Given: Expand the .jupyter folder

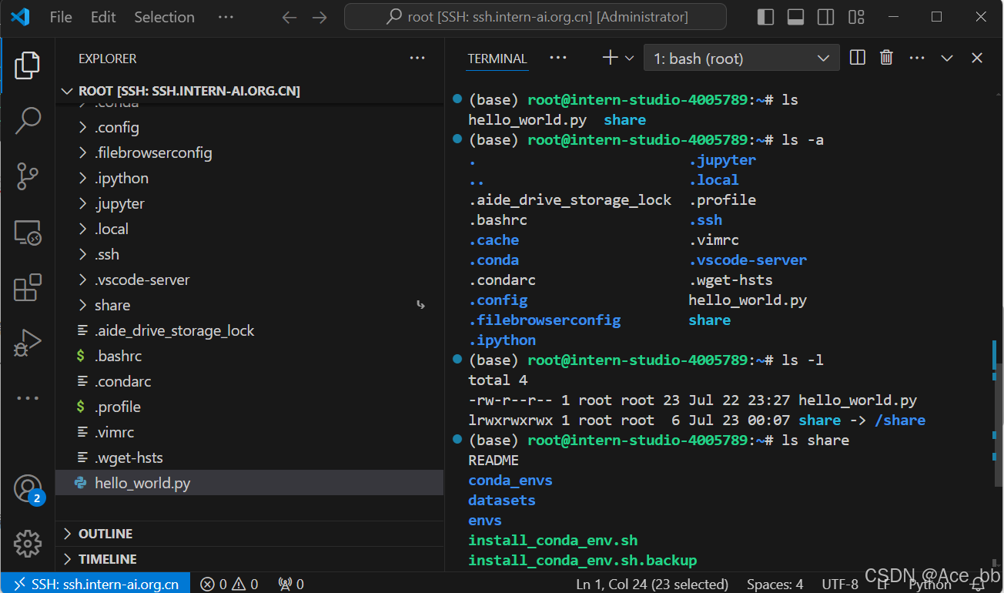Looking at the screenshot, I should (x=250, y=203).
